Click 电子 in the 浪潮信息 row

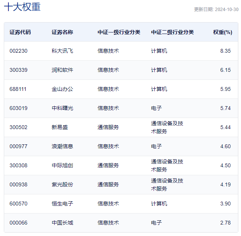pos(156,146)
